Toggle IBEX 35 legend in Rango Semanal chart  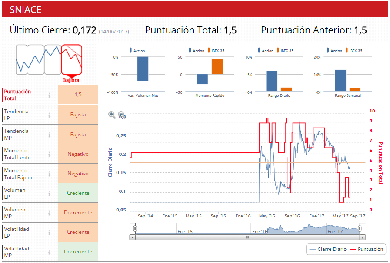[353, 50]
